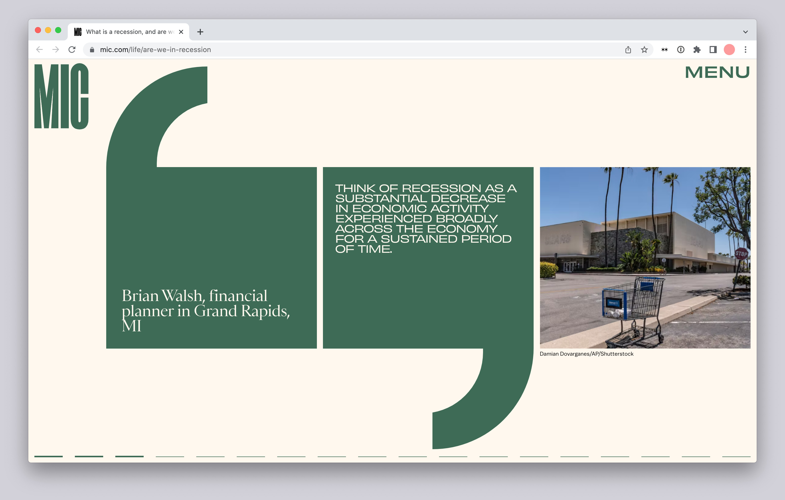This screenshot has height=500, width=785.
Task: Go back to the previous page
Action: (x=39, y=50)
